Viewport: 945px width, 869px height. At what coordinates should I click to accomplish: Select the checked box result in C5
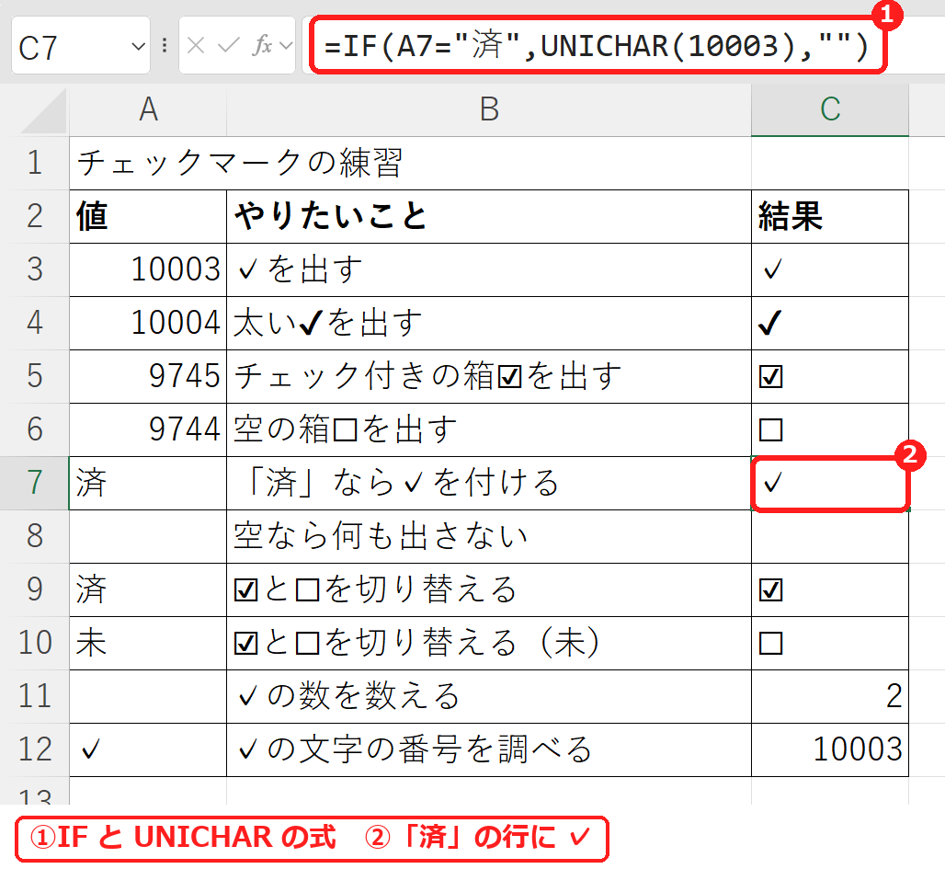pos(830,376)
